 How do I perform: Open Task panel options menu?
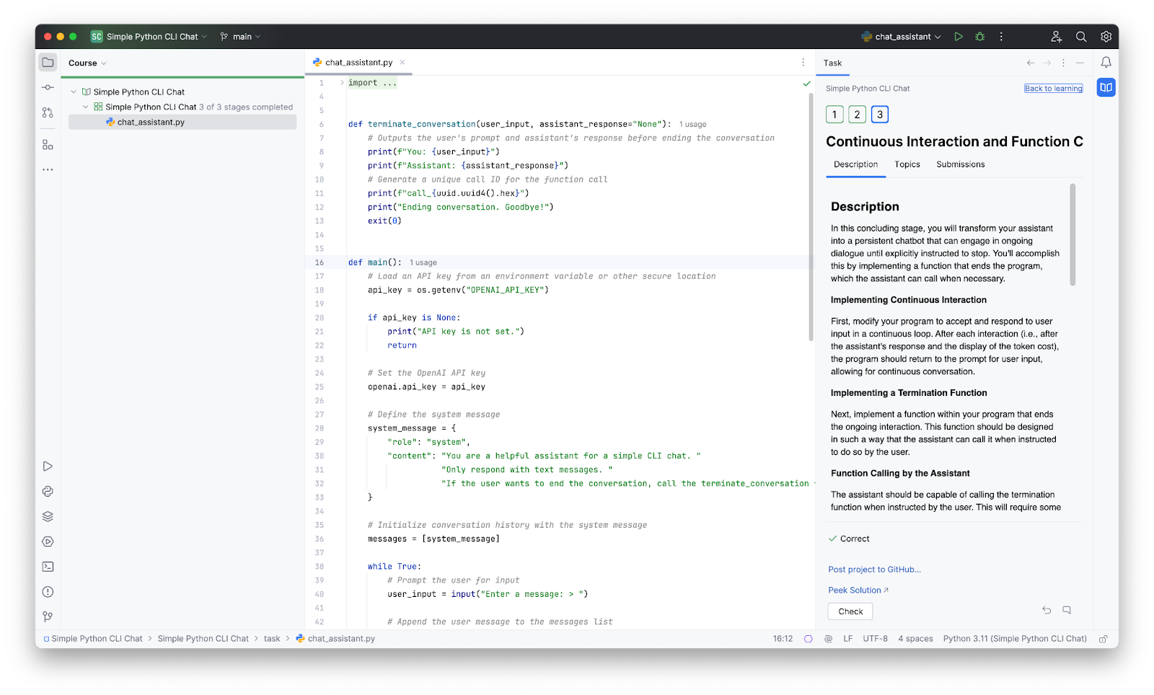[x=1063, y=63]
